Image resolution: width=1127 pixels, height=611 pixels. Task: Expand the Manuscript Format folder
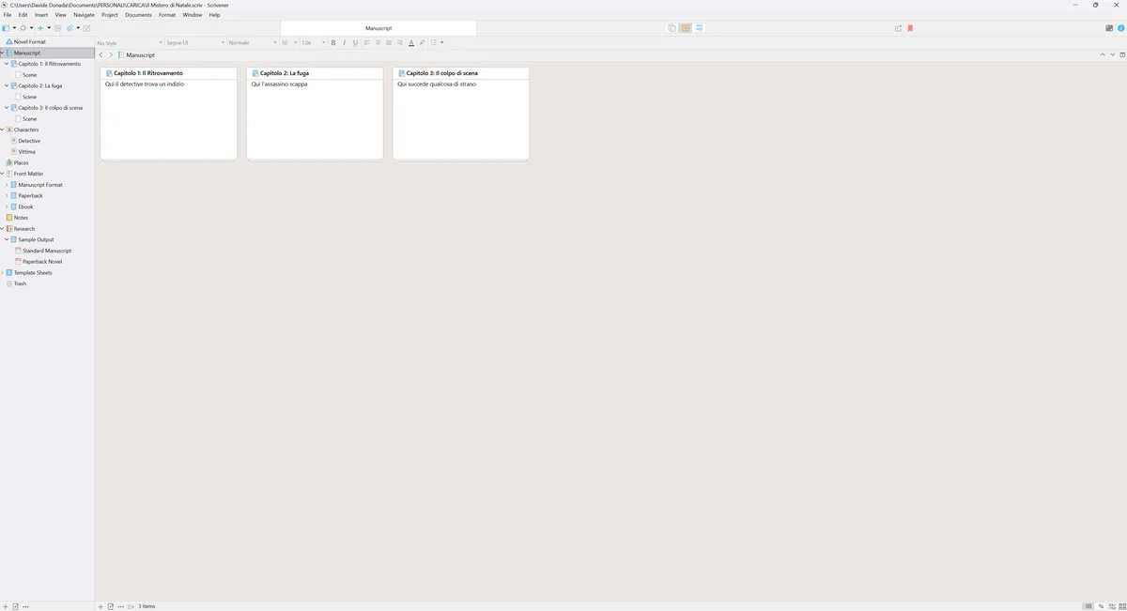(7, 185)
